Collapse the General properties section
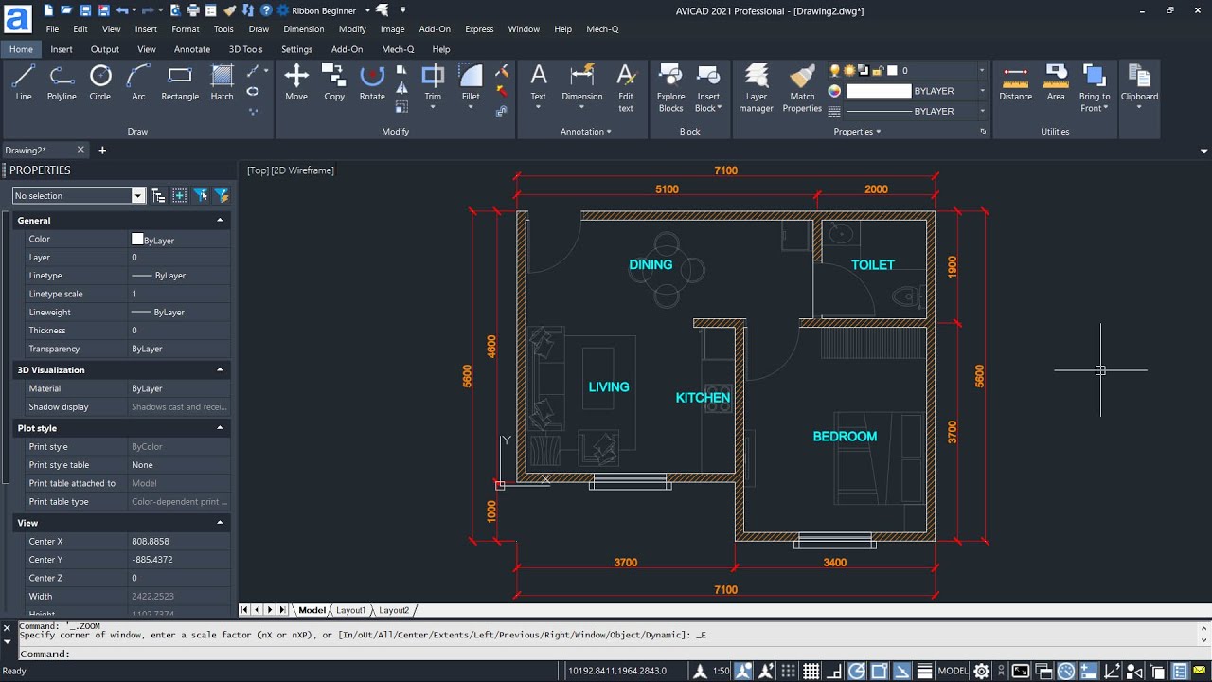1212x682 pixels. coord(220,220)
